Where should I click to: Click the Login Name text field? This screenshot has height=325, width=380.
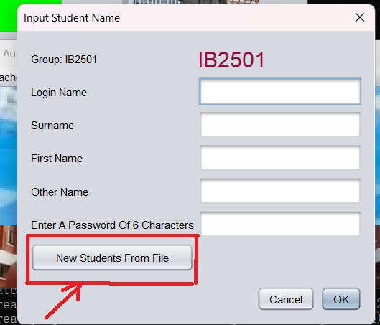pyautogui.click(x=280, y=92)
